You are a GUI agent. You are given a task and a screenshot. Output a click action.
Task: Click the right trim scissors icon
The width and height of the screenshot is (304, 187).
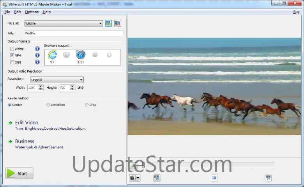(268, 178)
